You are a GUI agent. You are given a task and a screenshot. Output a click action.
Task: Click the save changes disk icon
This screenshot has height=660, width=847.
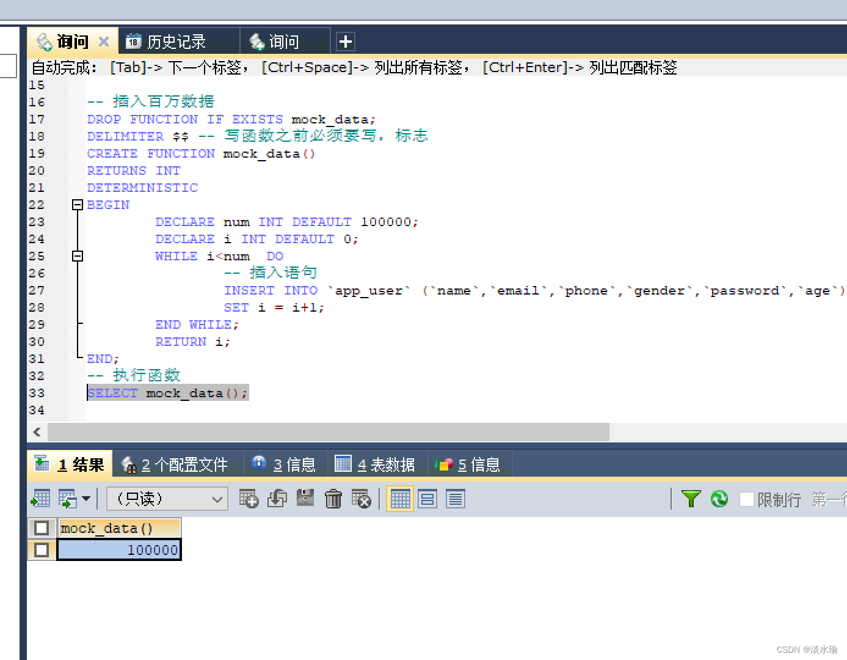click(305, 498)
